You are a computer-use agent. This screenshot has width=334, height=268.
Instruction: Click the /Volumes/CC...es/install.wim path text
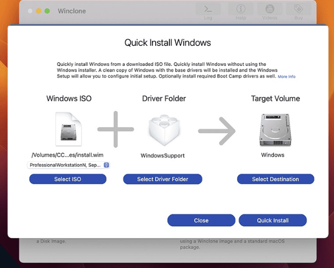(x=67, y=155)
